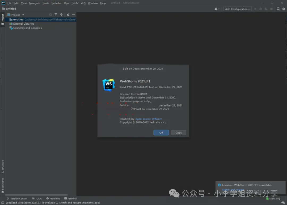Toggle the Bookmarks tool window tab
287x205 pixels.
3,185
